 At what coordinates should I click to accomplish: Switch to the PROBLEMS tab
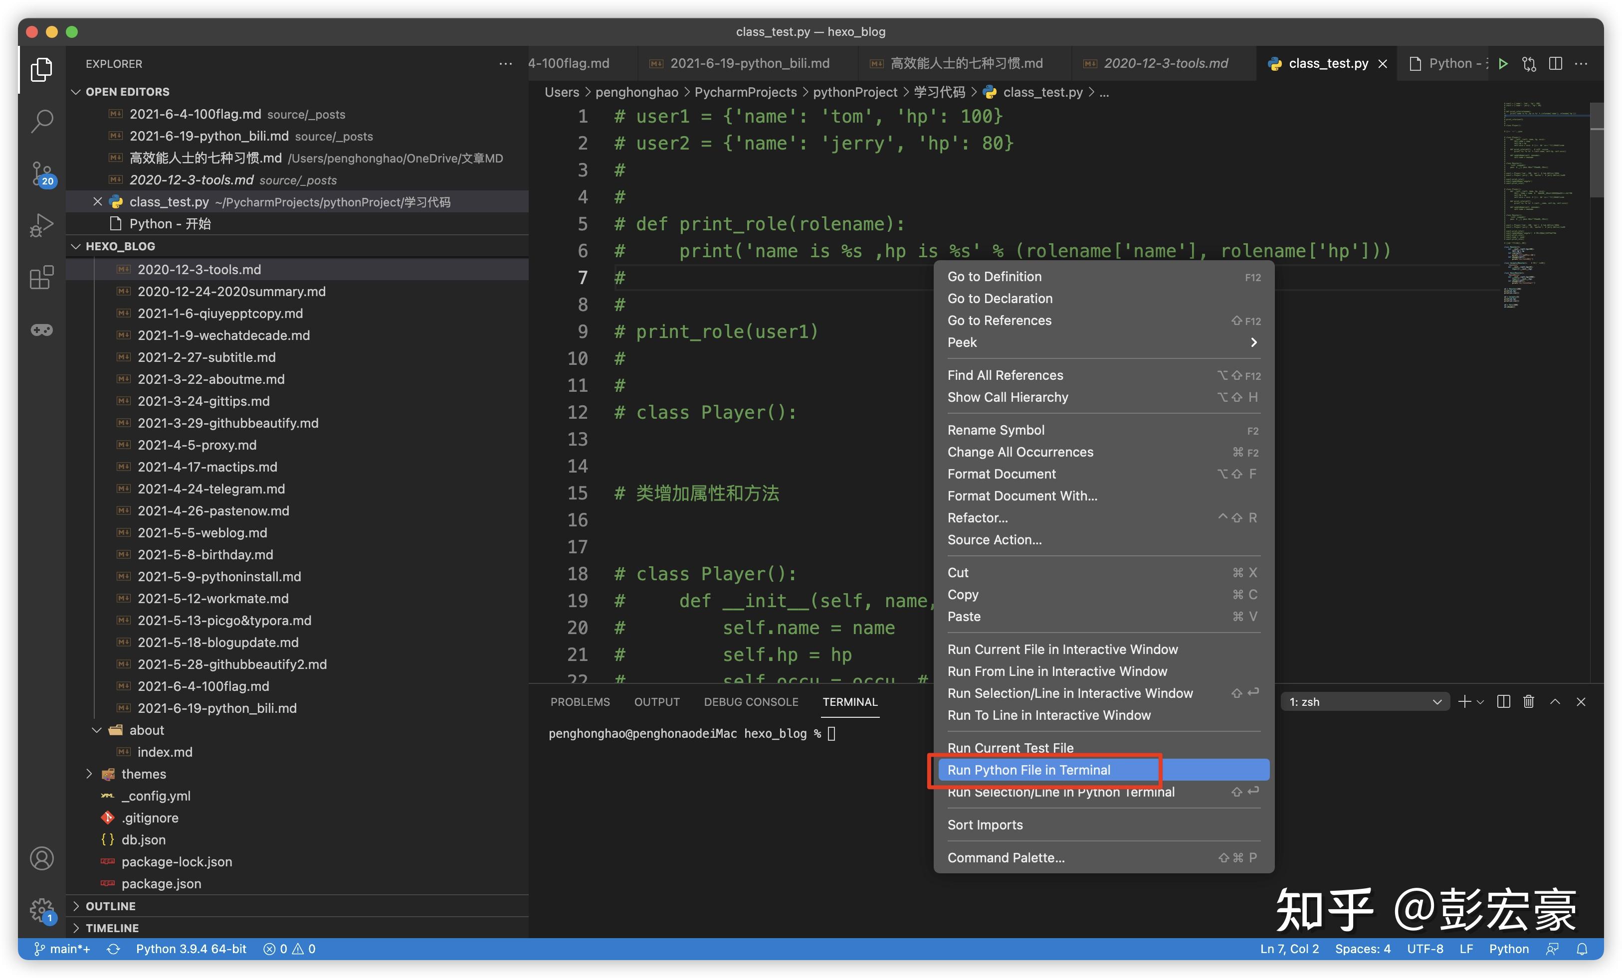(579, 702)
